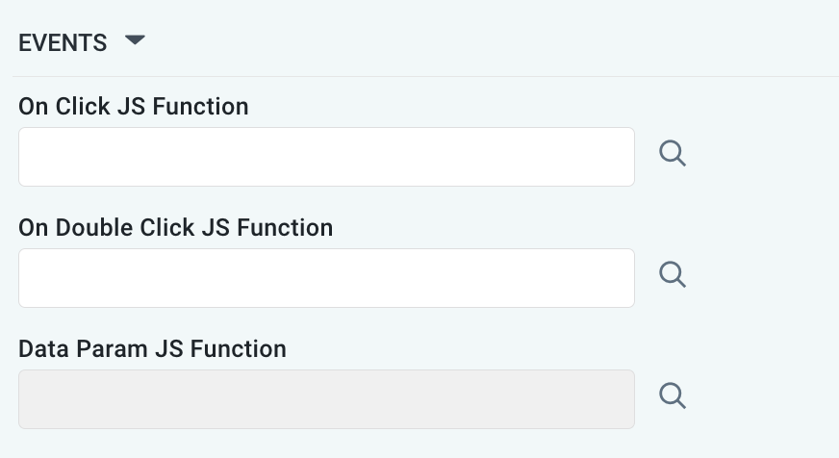
Task: Click the On Double Click JS Function label
Action: coord(176,228)
